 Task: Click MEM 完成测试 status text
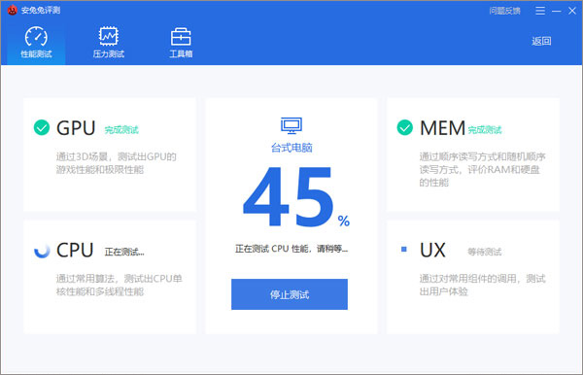[x=485, y=130]
